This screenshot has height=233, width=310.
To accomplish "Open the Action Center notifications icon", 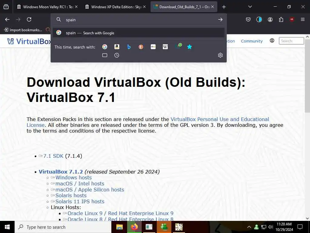I will (300, 227).
